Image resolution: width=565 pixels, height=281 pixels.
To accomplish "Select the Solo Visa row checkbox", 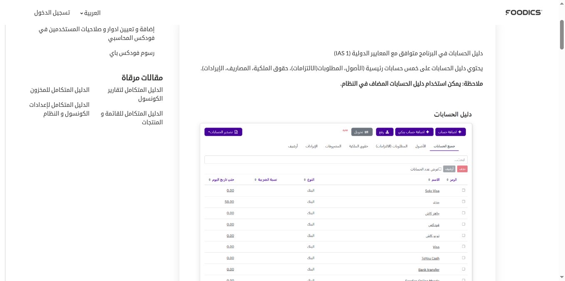I will coord(463,190).
